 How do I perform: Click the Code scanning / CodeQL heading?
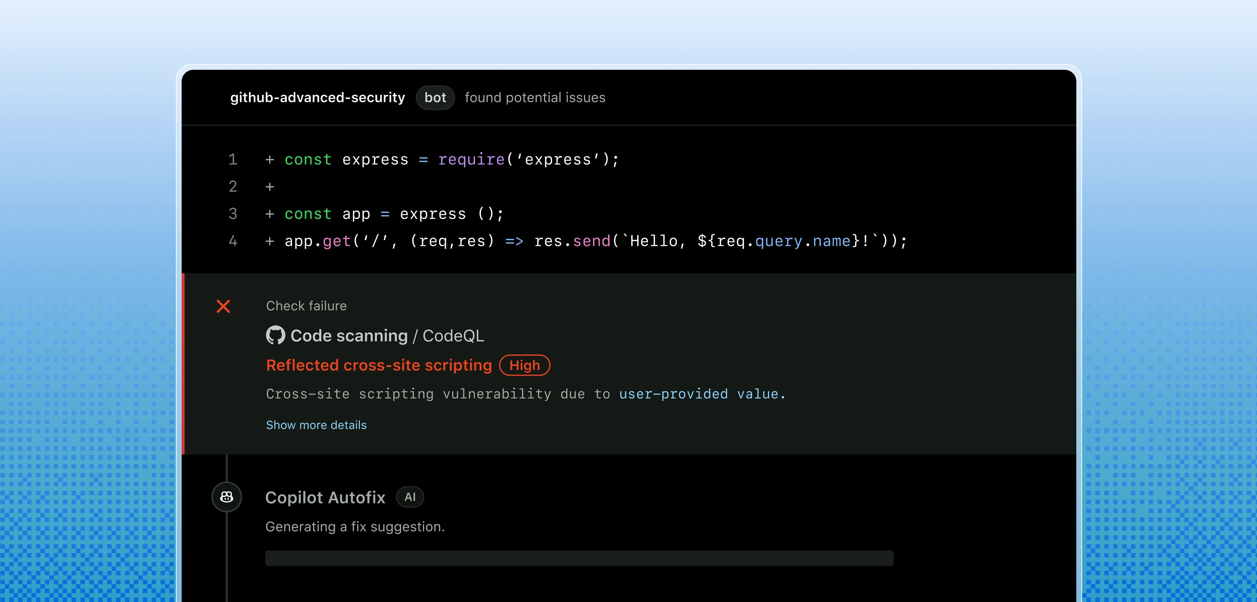(x=388, y=336)
